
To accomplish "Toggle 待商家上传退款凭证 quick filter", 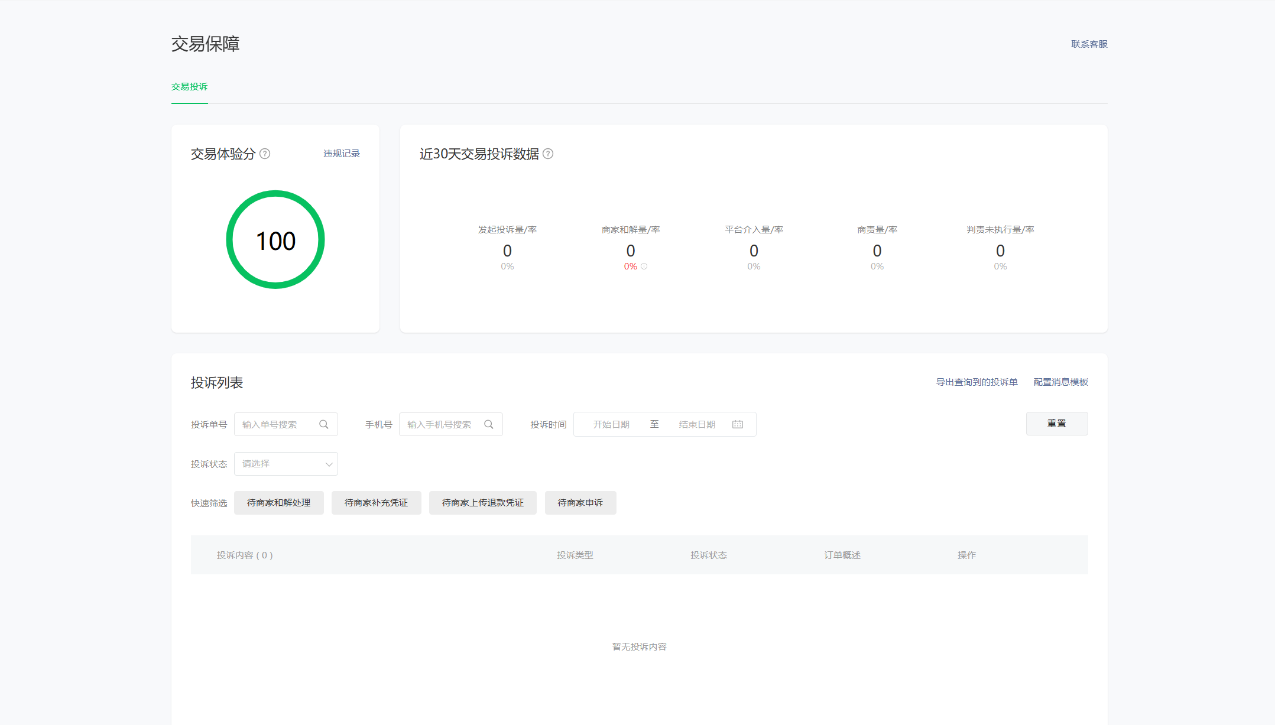I will pos(482,503).
